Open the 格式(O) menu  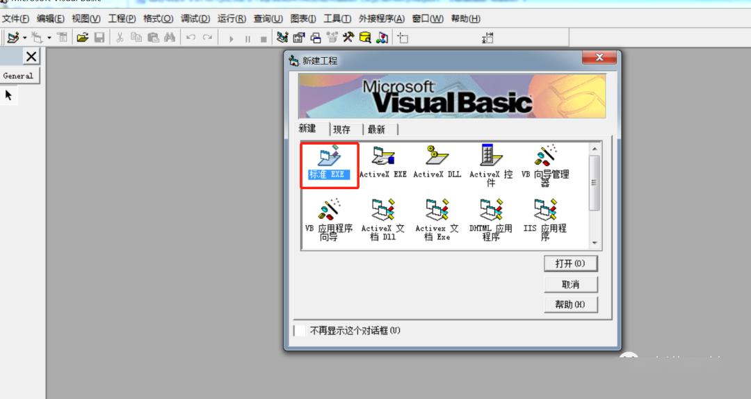(x=158, y=19)
